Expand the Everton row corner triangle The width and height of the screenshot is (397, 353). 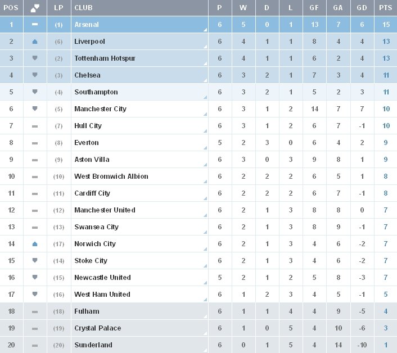point(205,148)
